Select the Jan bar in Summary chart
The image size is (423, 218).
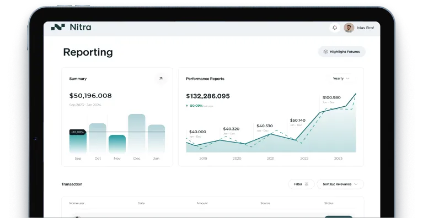tap(156, 139)
